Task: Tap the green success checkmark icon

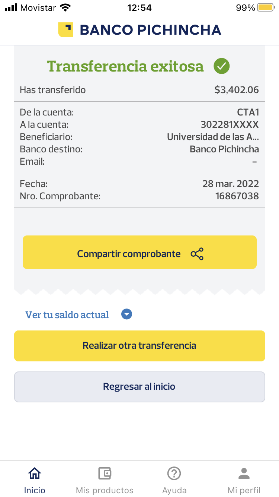Action: pyautogui.click(x=222, y=66)
